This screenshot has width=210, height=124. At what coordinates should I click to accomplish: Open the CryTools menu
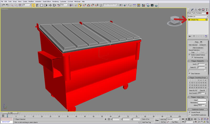coord(70,2)
